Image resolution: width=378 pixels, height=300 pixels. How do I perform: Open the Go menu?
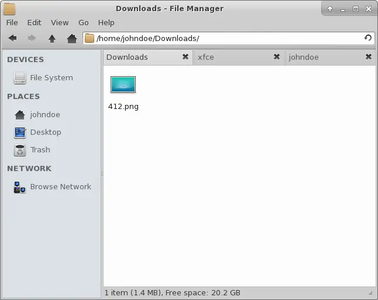84,23
